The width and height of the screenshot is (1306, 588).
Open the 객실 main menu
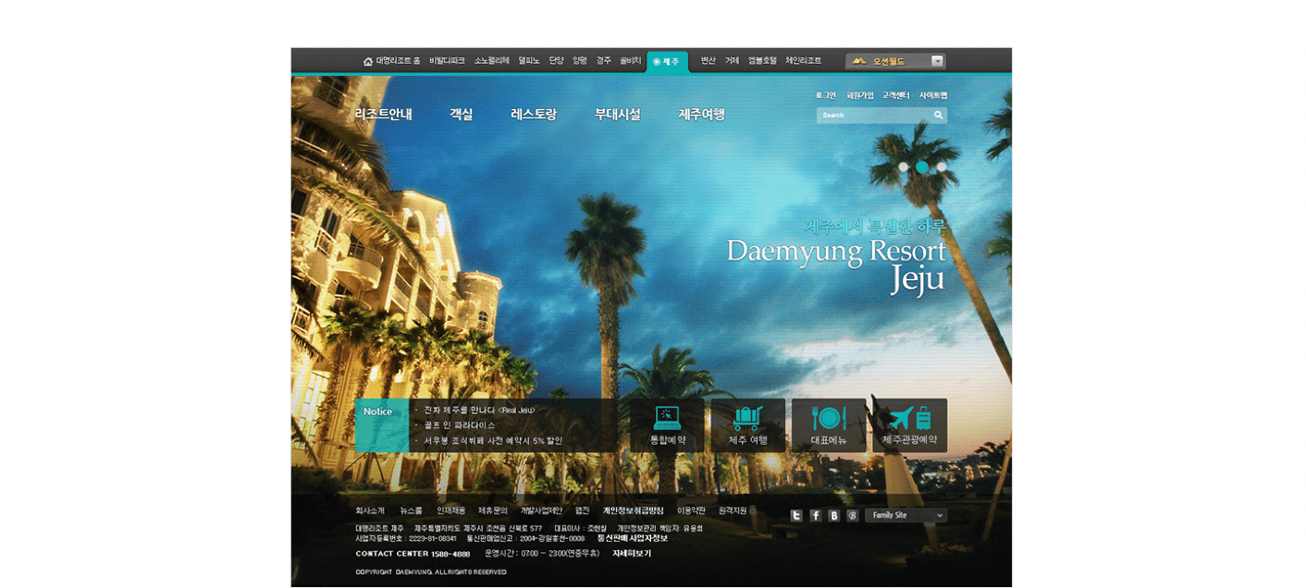(x=461, y=115)
